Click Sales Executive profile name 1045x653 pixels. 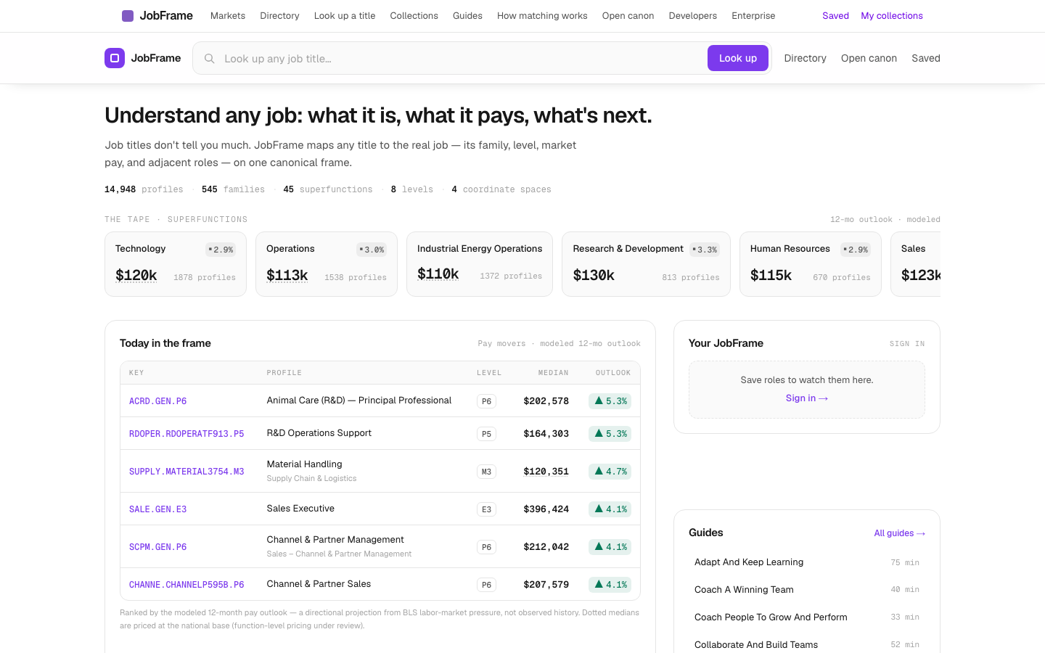tap(300, 509)
